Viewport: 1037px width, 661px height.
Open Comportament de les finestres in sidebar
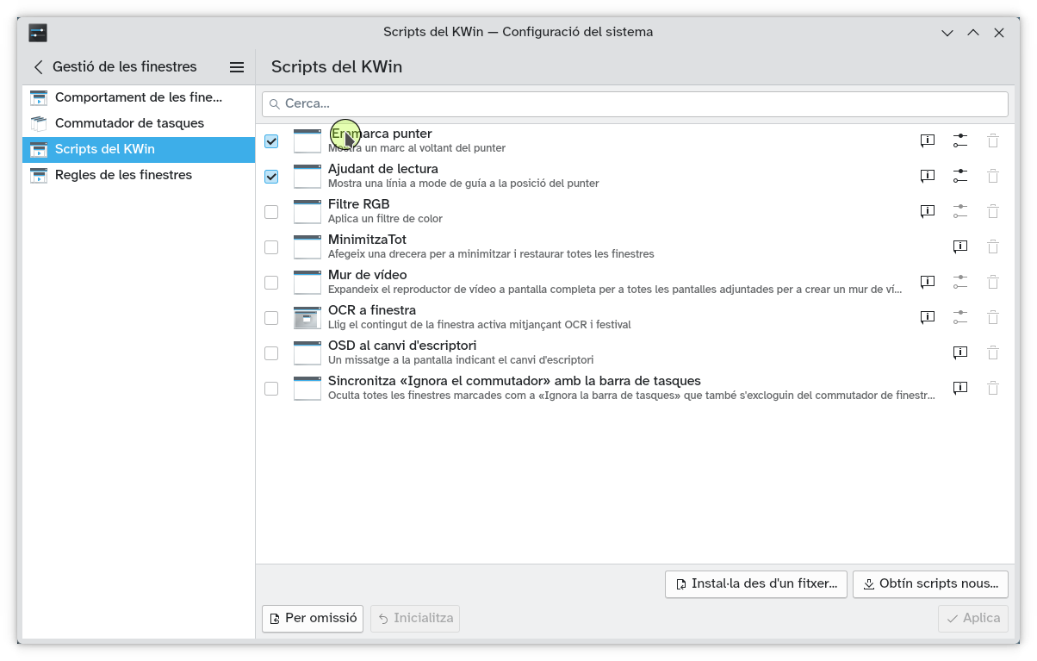(x=139, y=97)
